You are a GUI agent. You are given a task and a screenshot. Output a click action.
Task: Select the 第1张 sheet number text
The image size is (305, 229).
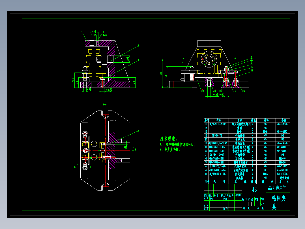click(261, 208)
